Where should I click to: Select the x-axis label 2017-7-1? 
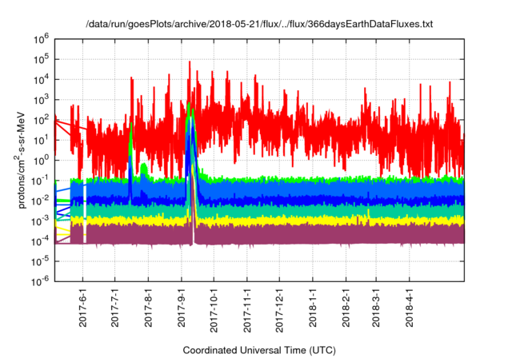[x=115, y=308]
